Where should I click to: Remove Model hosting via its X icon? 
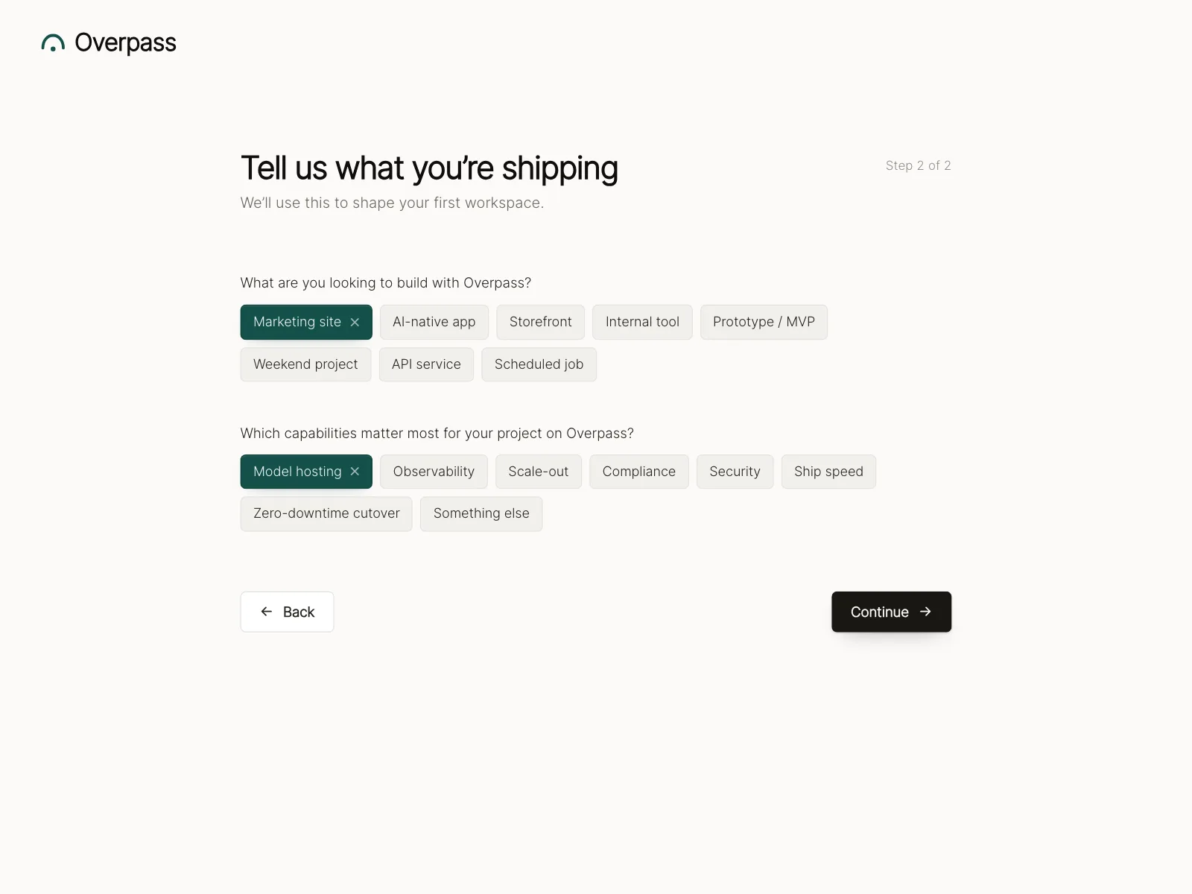point(355,472)
